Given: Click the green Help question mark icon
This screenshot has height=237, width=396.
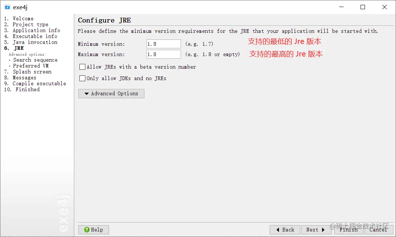Looking at the screenshot, I should pos(86,230).
